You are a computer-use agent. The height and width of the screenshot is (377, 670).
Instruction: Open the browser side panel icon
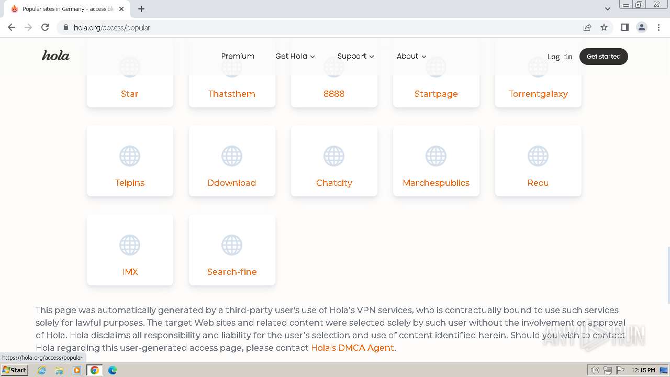(624, 27)
